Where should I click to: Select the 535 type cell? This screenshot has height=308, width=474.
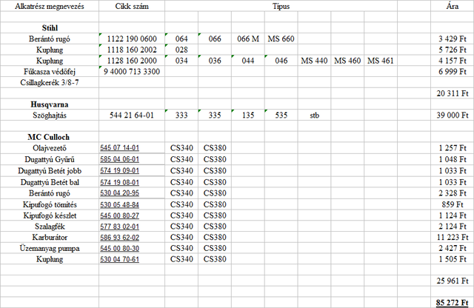click(x=281, y=115)
